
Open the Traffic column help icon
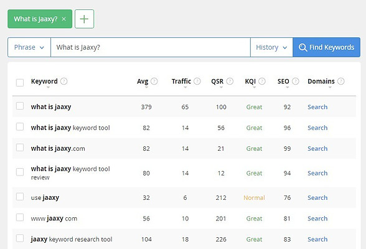coord(197,81)
